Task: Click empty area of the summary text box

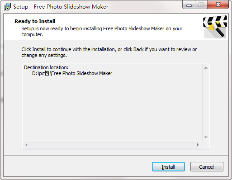Action: coord(112,109)
